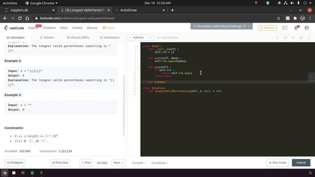Image resolution: width=315 pixels, height=177 pixels.
Task: Click the red recording indicator in top bar
Action: pyautogui.click(x=256, y=3)
